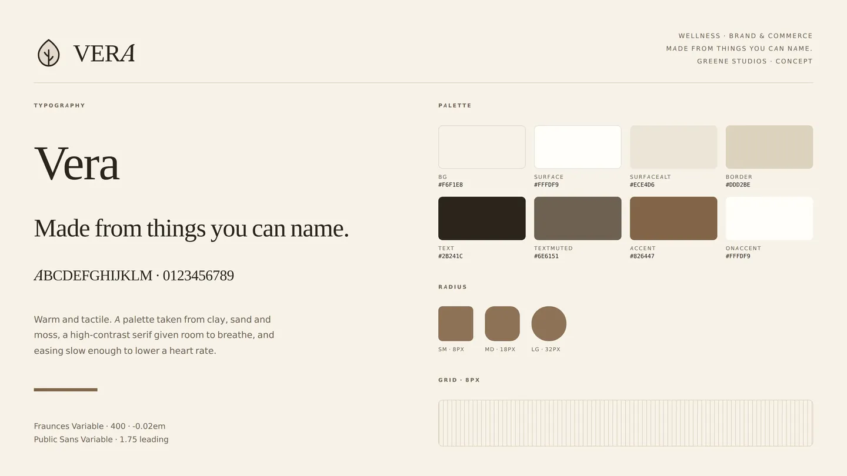Click the #FFFDF9 code under ONACCENT

tap(738, 257)
